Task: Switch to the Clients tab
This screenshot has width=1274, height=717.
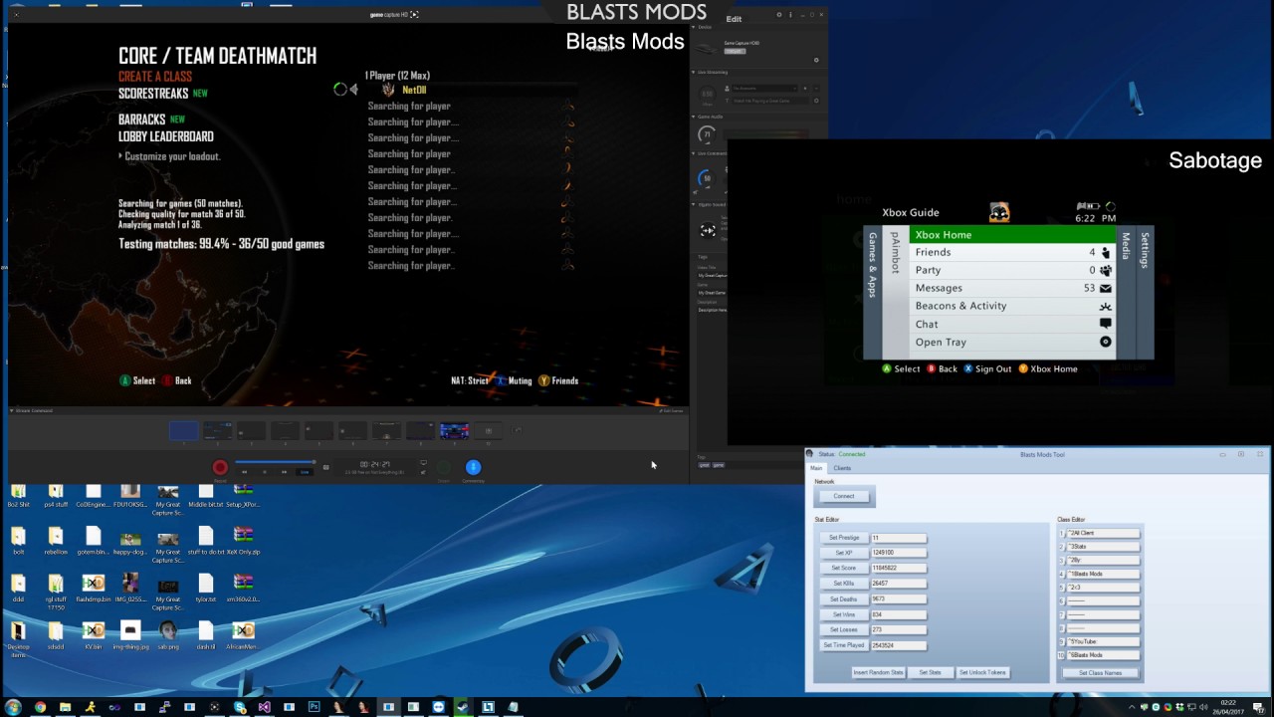Action: pyautogui.click(x=842, y=468)
